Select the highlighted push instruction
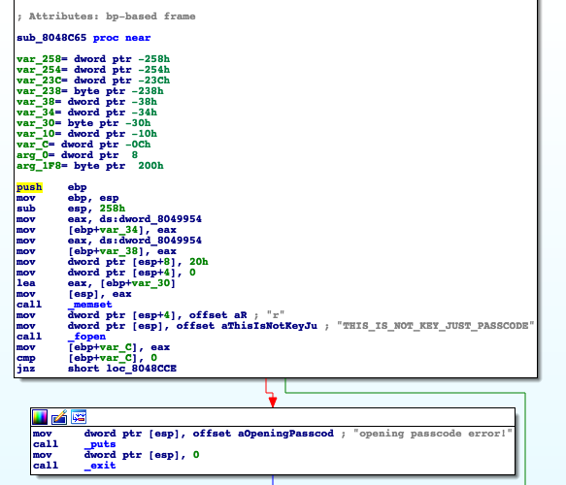The width and height of the screenshot is (566, 485). click(29, 187)
